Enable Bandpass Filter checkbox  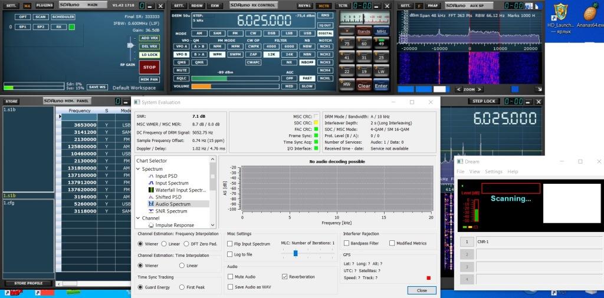[x=347, y=243]
